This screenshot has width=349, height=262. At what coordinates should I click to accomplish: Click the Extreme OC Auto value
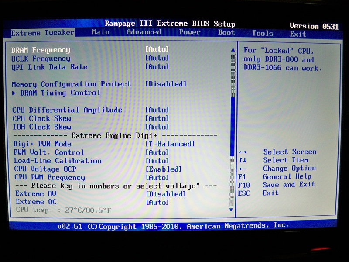click(x=157, y=202)
